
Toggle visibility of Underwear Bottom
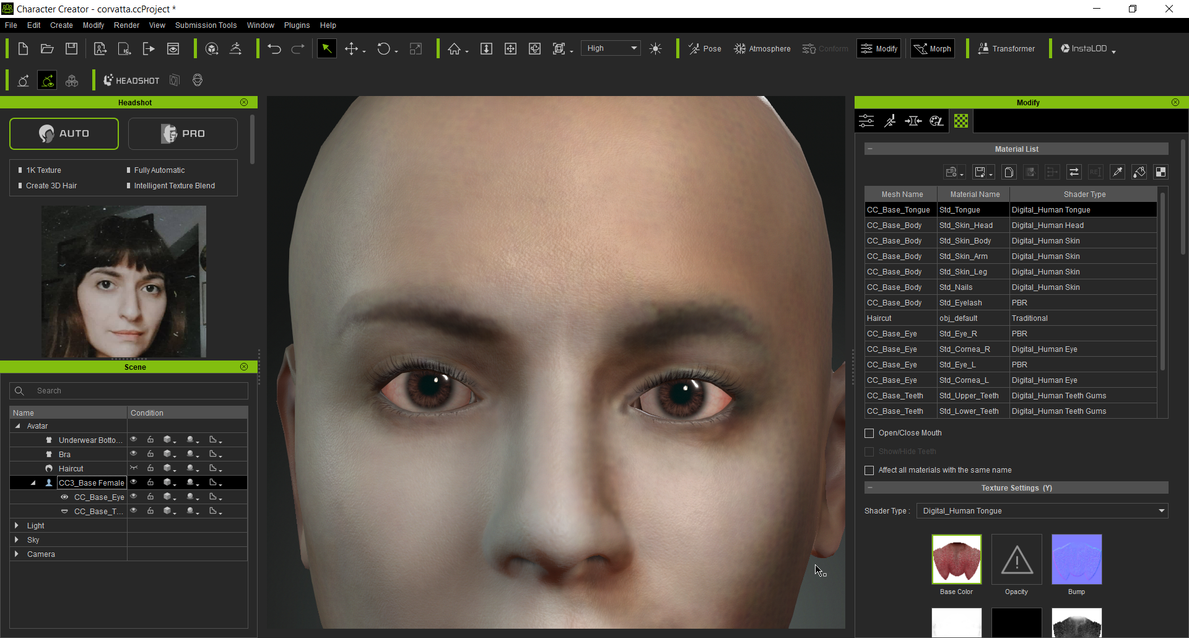click(134, 439)
